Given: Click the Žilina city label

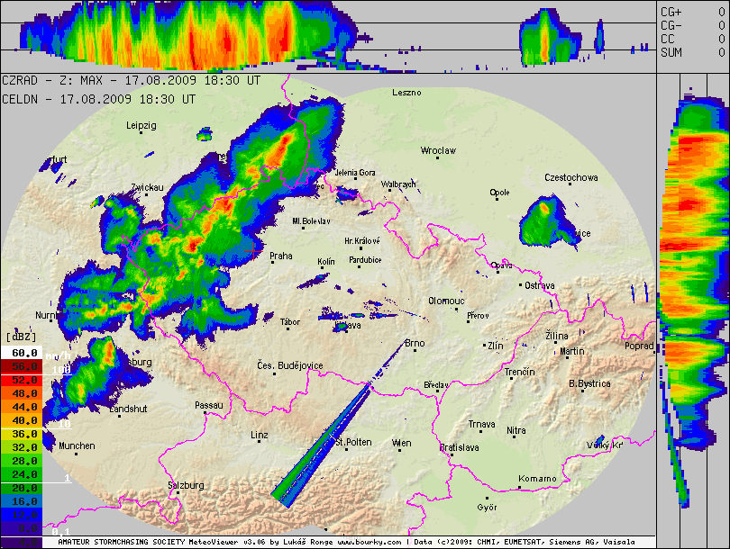Looking at the screenshot, I should click(x=557, y=336).
